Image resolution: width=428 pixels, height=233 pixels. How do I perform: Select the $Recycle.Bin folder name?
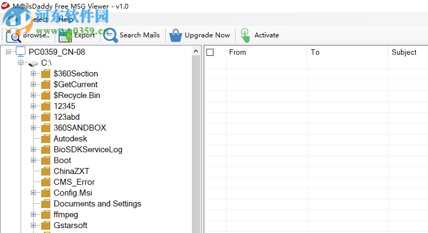tap(77, 95)
